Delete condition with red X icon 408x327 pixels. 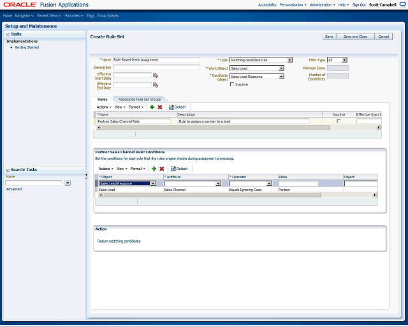click(161, 169)
